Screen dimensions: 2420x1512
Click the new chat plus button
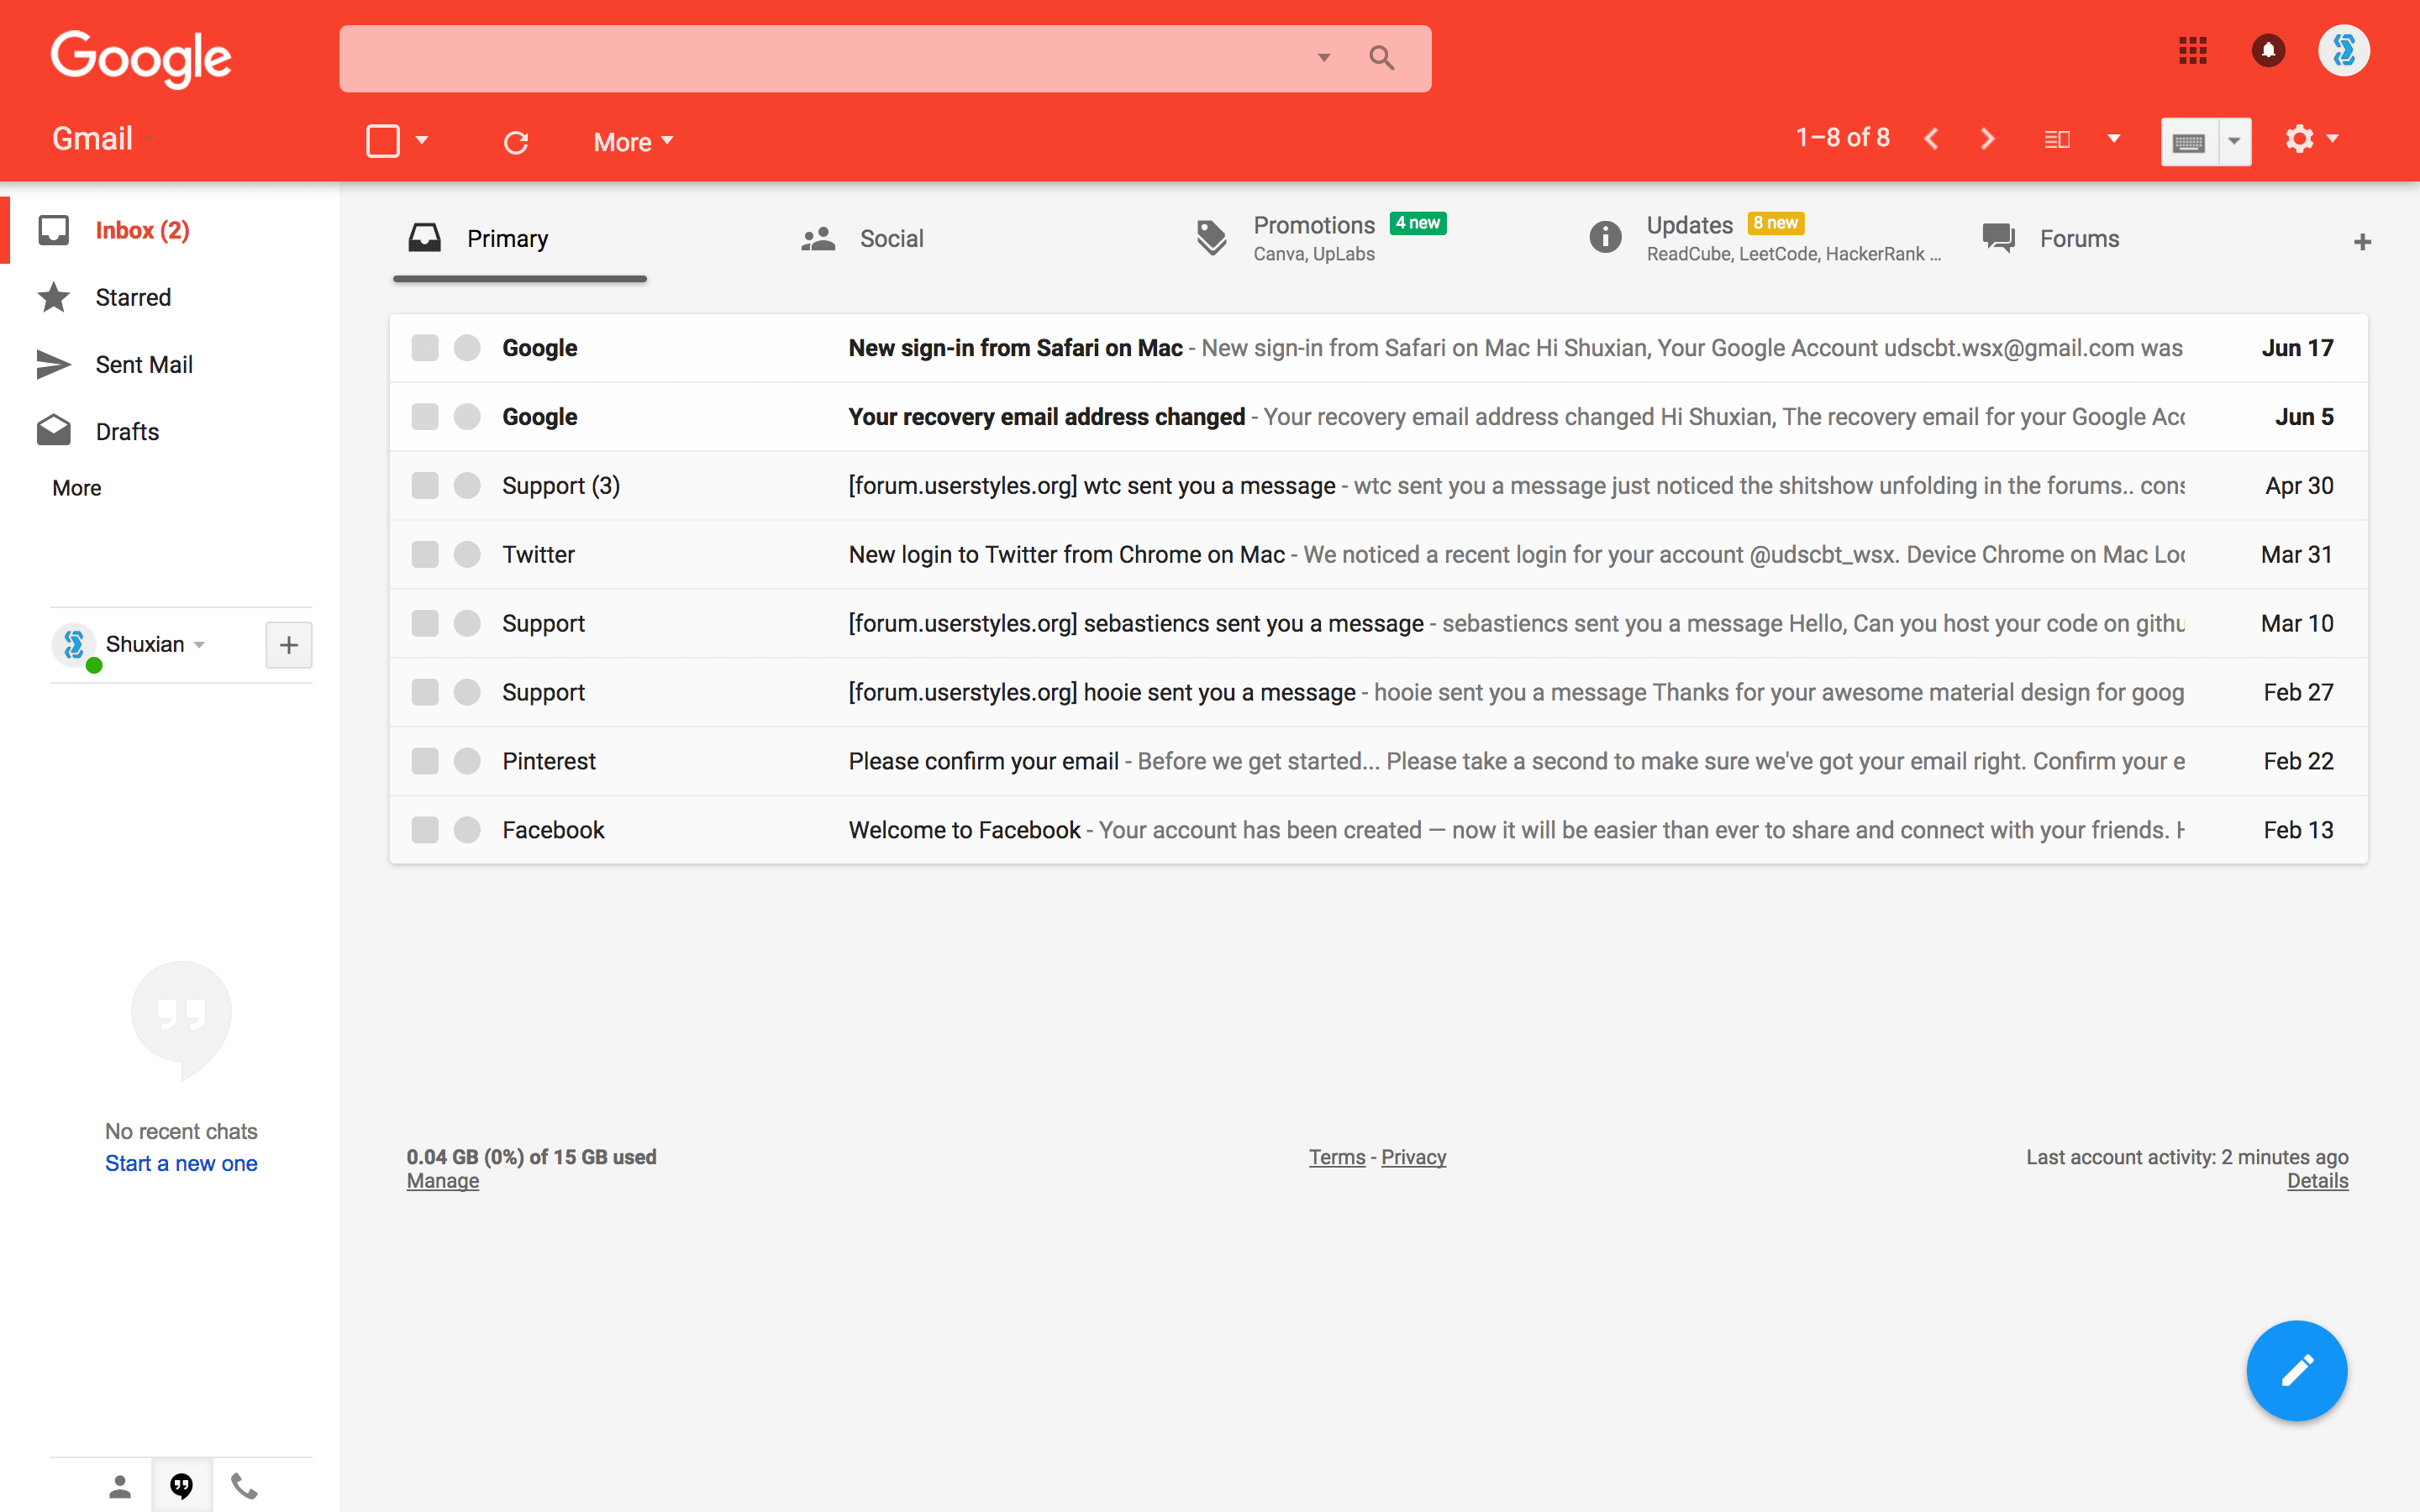click(289, 645)
